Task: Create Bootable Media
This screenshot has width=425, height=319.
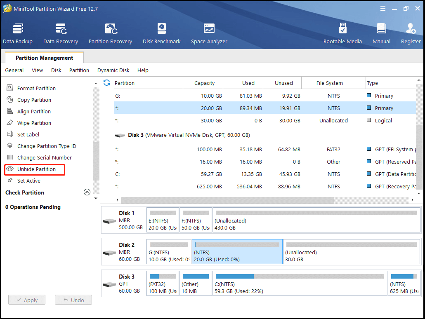Action: (x=342, y=33)
